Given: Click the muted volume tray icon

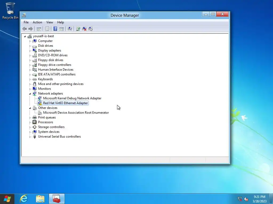Looking at the screenshot, I should point(246,199).
